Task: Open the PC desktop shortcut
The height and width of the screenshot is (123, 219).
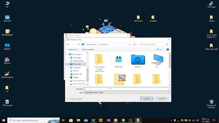Action: [x=7, y=4]
